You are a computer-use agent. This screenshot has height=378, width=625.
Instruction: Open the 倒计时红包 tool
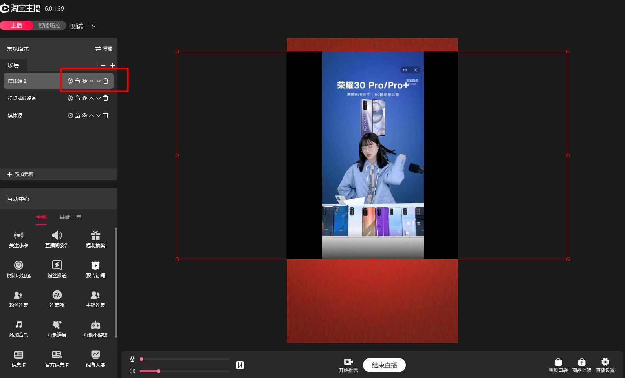tap(18, 269)
